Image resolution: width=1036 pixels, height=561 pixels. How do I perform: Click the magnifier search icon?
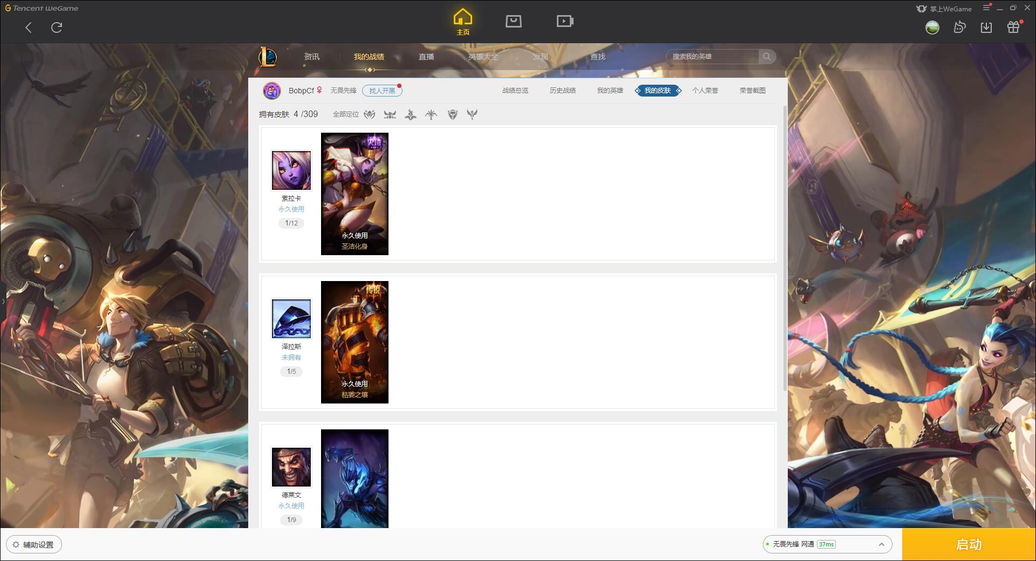[767, 57]
